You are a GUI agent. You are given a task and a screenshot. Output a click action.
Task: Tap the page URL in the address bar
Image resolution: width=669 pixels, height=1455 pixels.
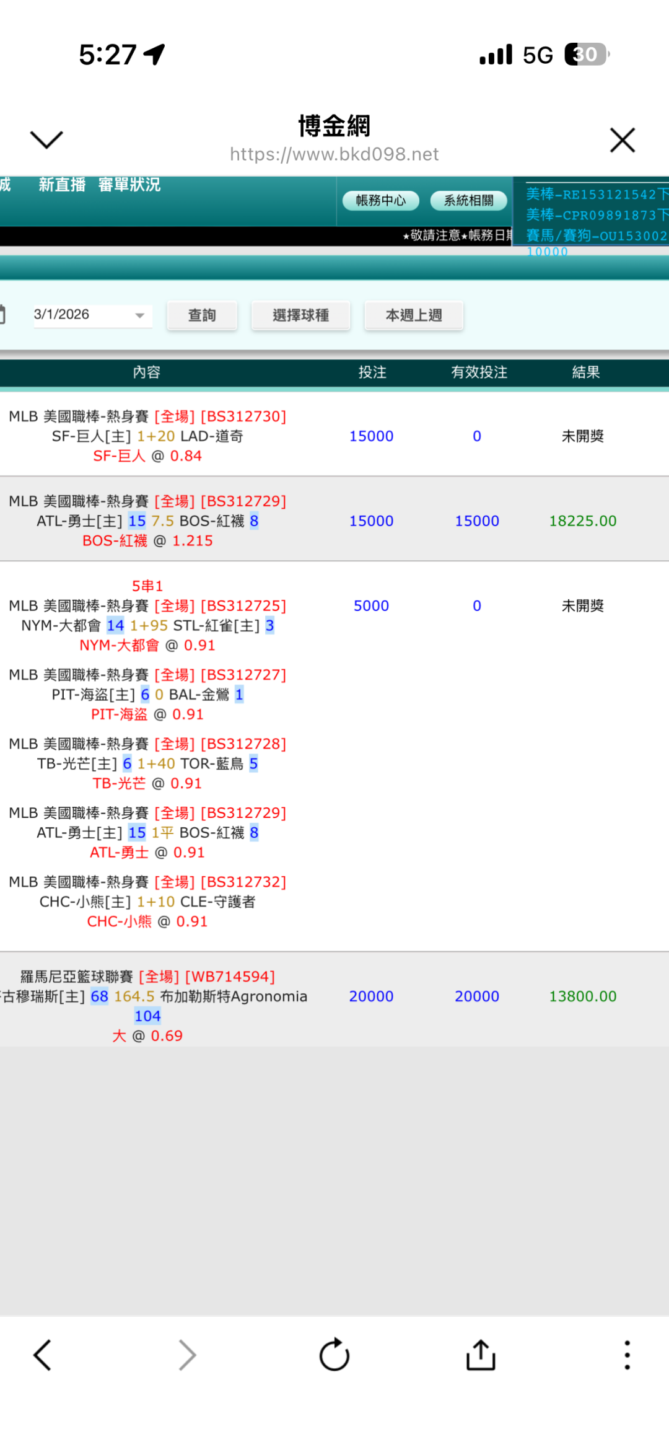point(334,154)
